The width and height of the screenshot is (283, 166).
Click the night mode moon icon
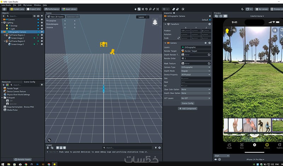point(242,9)
